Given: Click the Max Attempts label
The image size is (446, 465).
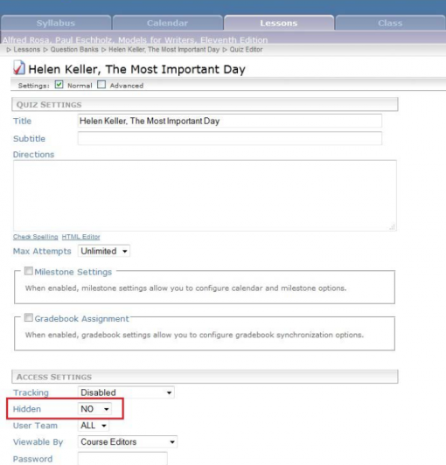Looking at the screenshot, I should (x=42, y=251).
